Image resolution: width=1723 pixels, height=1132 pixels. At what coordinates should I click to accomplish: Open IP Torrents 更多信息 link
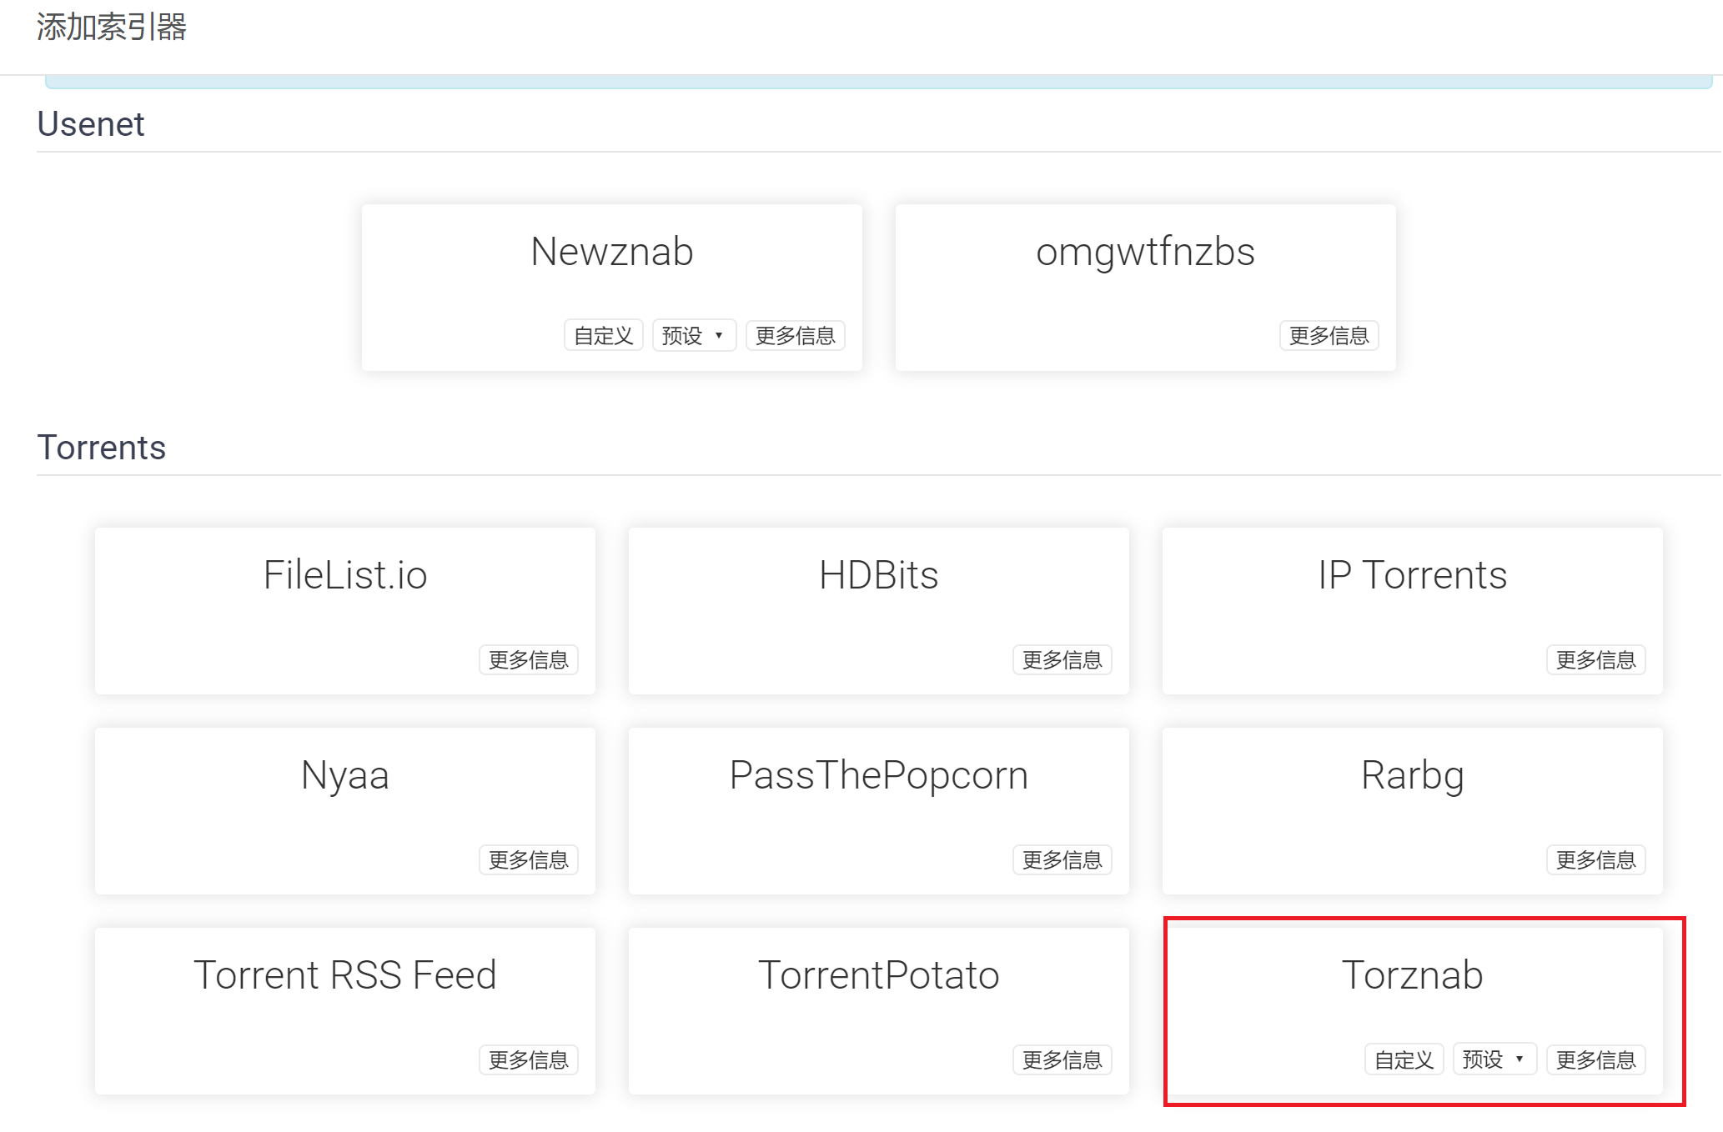pos(1596,659)
